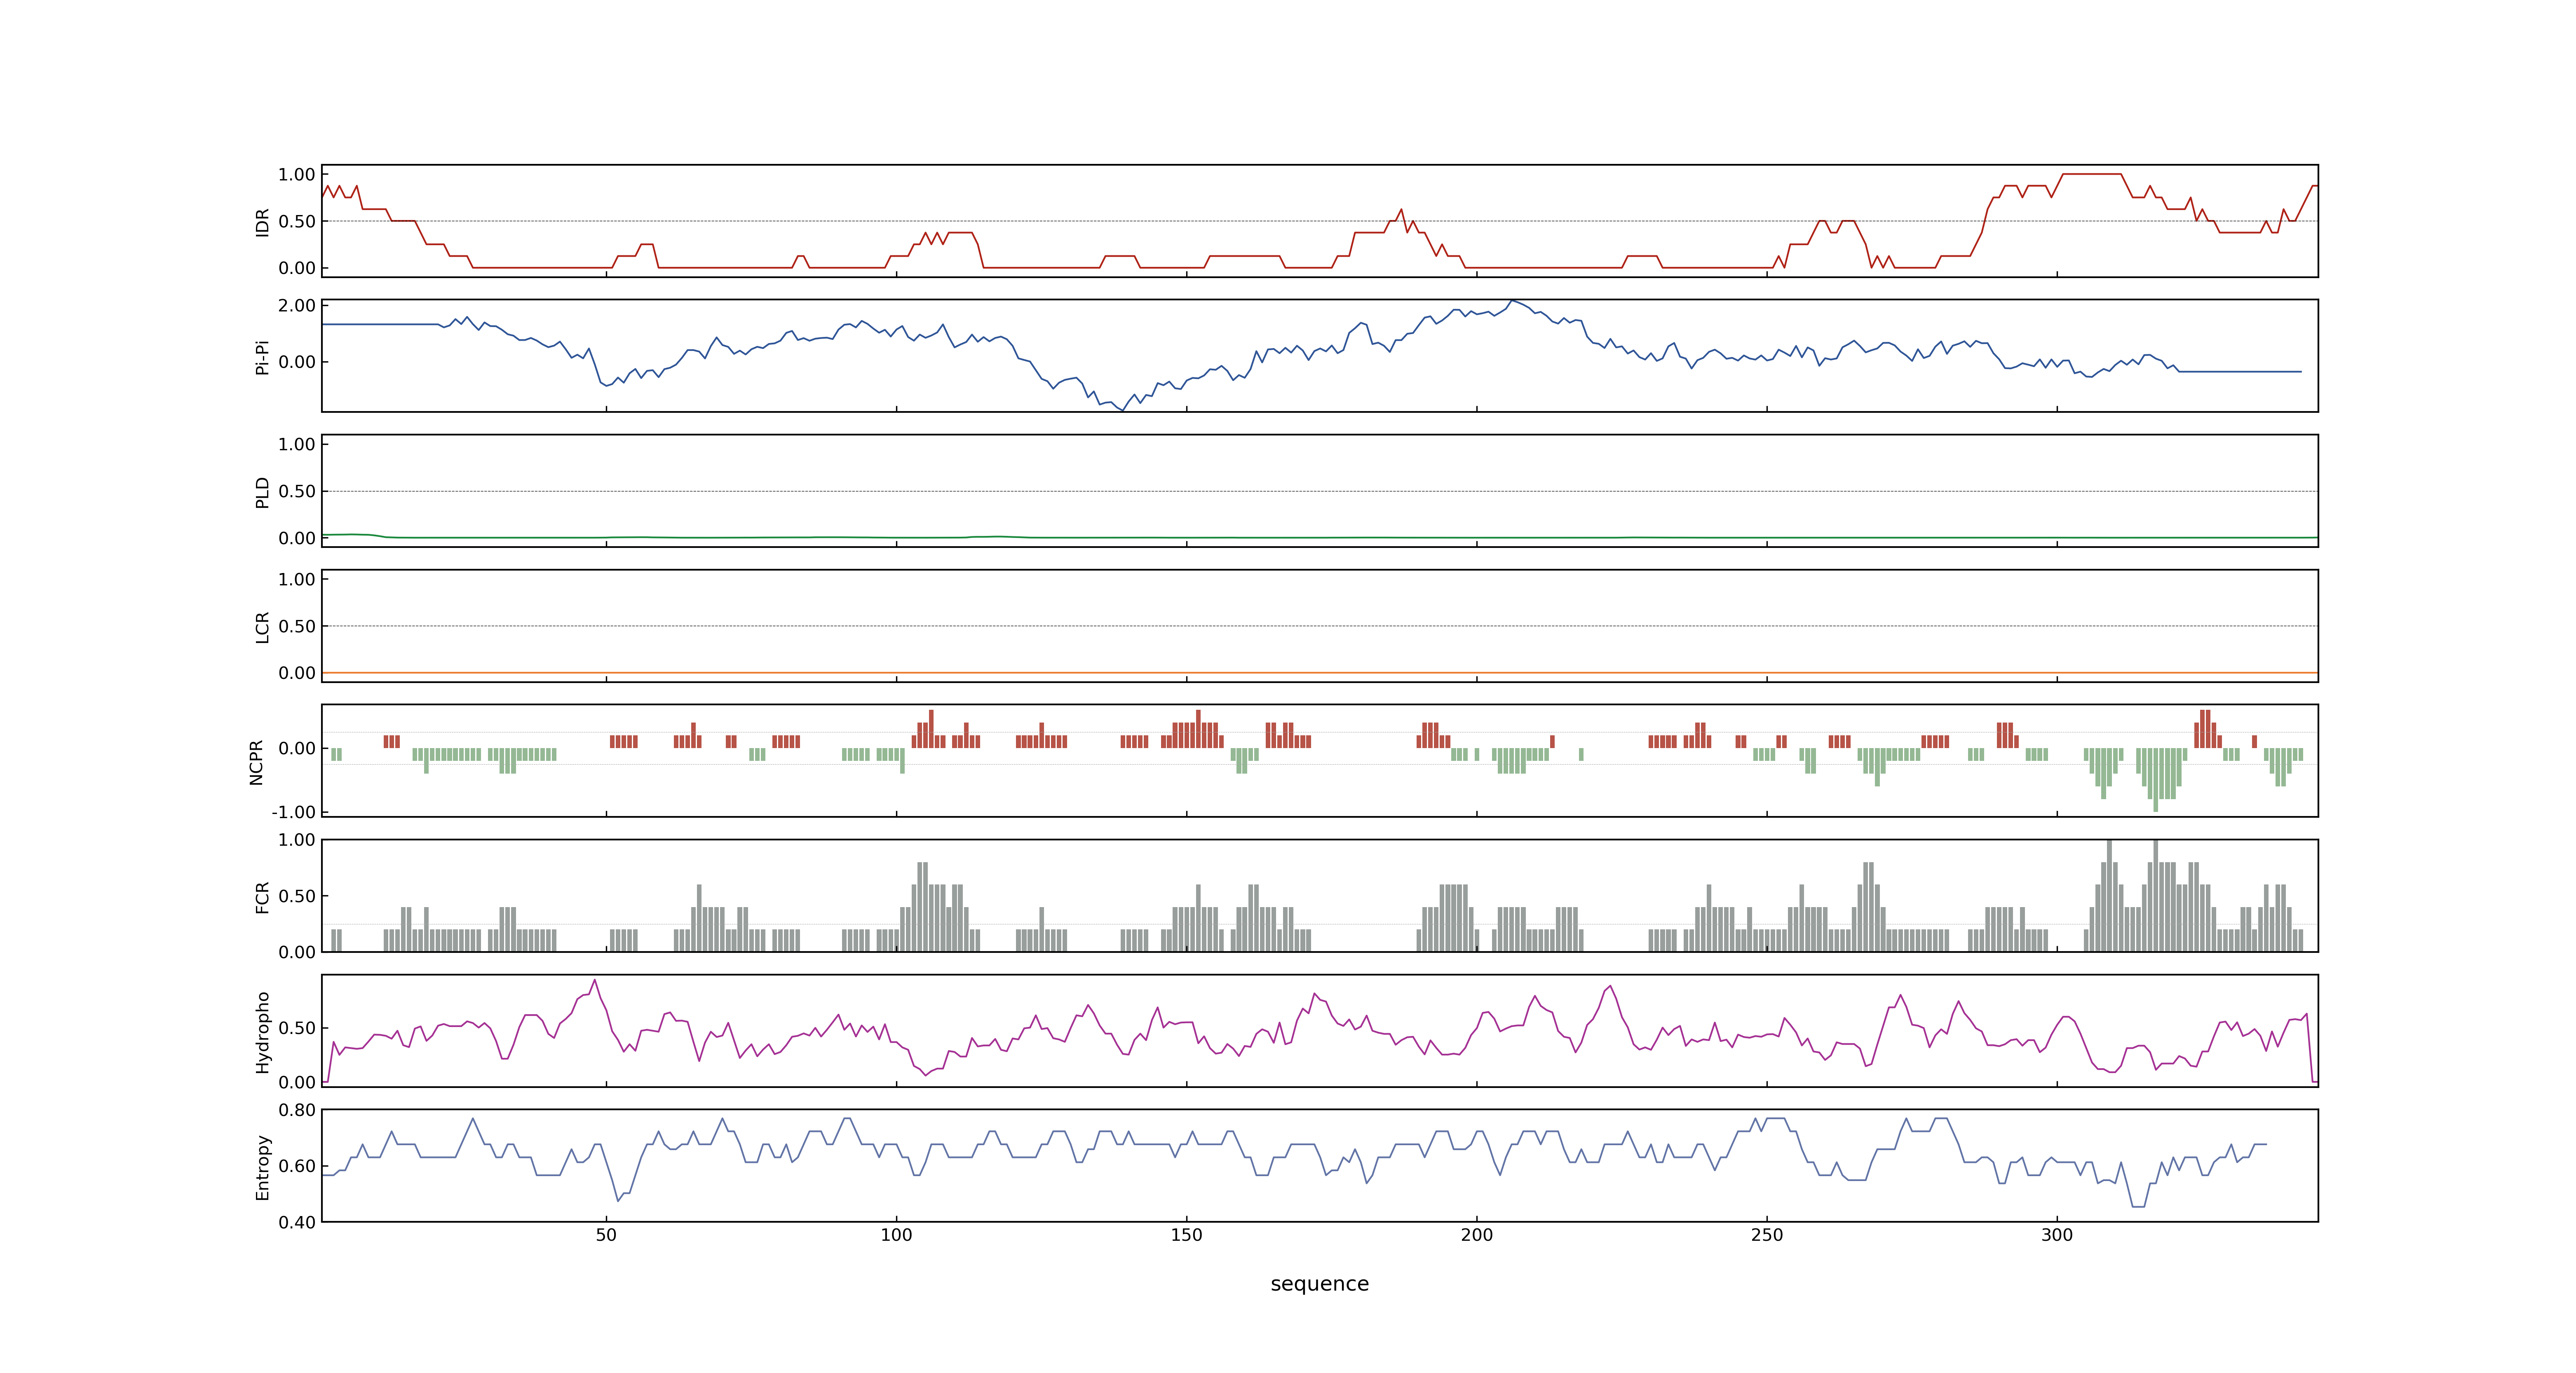
Task: Click the x-axis tick label 200
Action: coord(1477,1235)
